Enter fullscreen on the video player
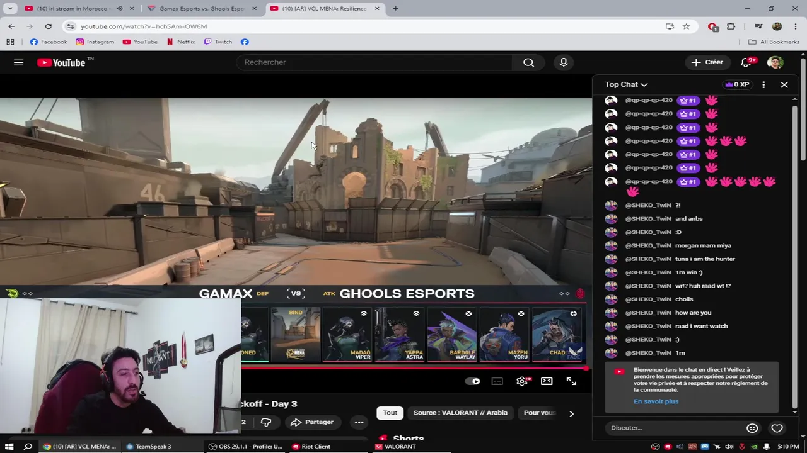 pos(571,381)
